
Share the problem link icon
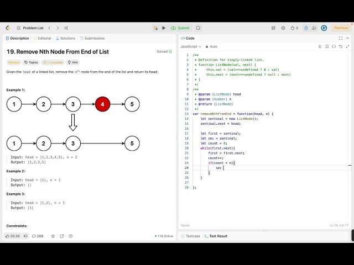point(62,236)
